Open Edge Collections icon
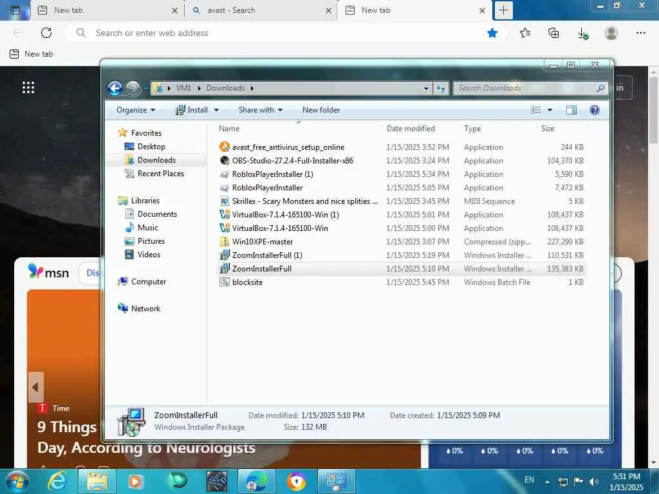The image size is (659, 494). click(553, 33)
